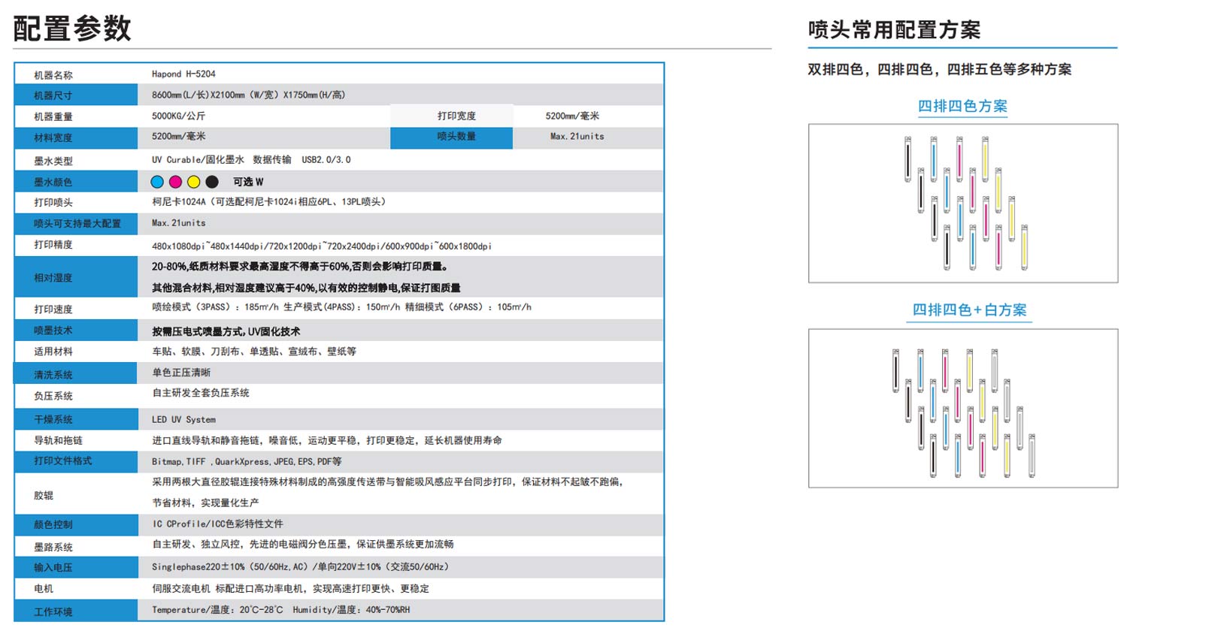The width and height of the screenshot is (1221, 631).
Task: Click the blue 喷头数量 label cell
Action: pos(452,137)
